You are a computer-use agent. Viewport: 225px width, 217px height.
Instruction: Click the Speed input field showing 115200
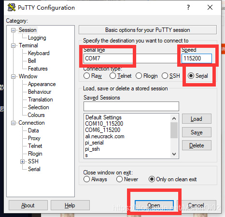pyautogui.click(x=197, y=58)
